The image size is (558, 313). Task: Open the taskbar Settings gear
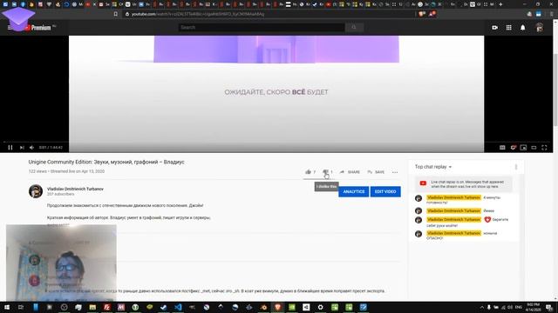(x=320, y=307)
